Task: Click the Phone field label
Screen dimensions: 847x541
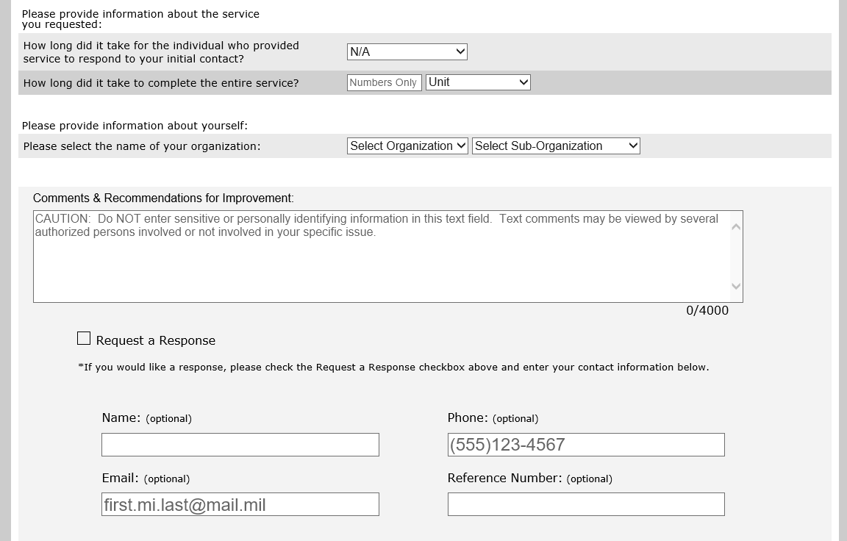Action: 493,418
